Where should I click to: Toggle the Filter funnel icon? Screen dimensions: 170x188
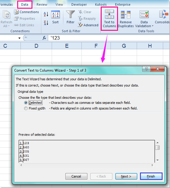point(70,14)
